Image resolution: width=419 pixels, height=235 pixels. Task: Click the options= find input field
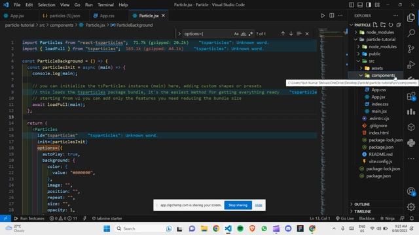click(x=208, y=34)
